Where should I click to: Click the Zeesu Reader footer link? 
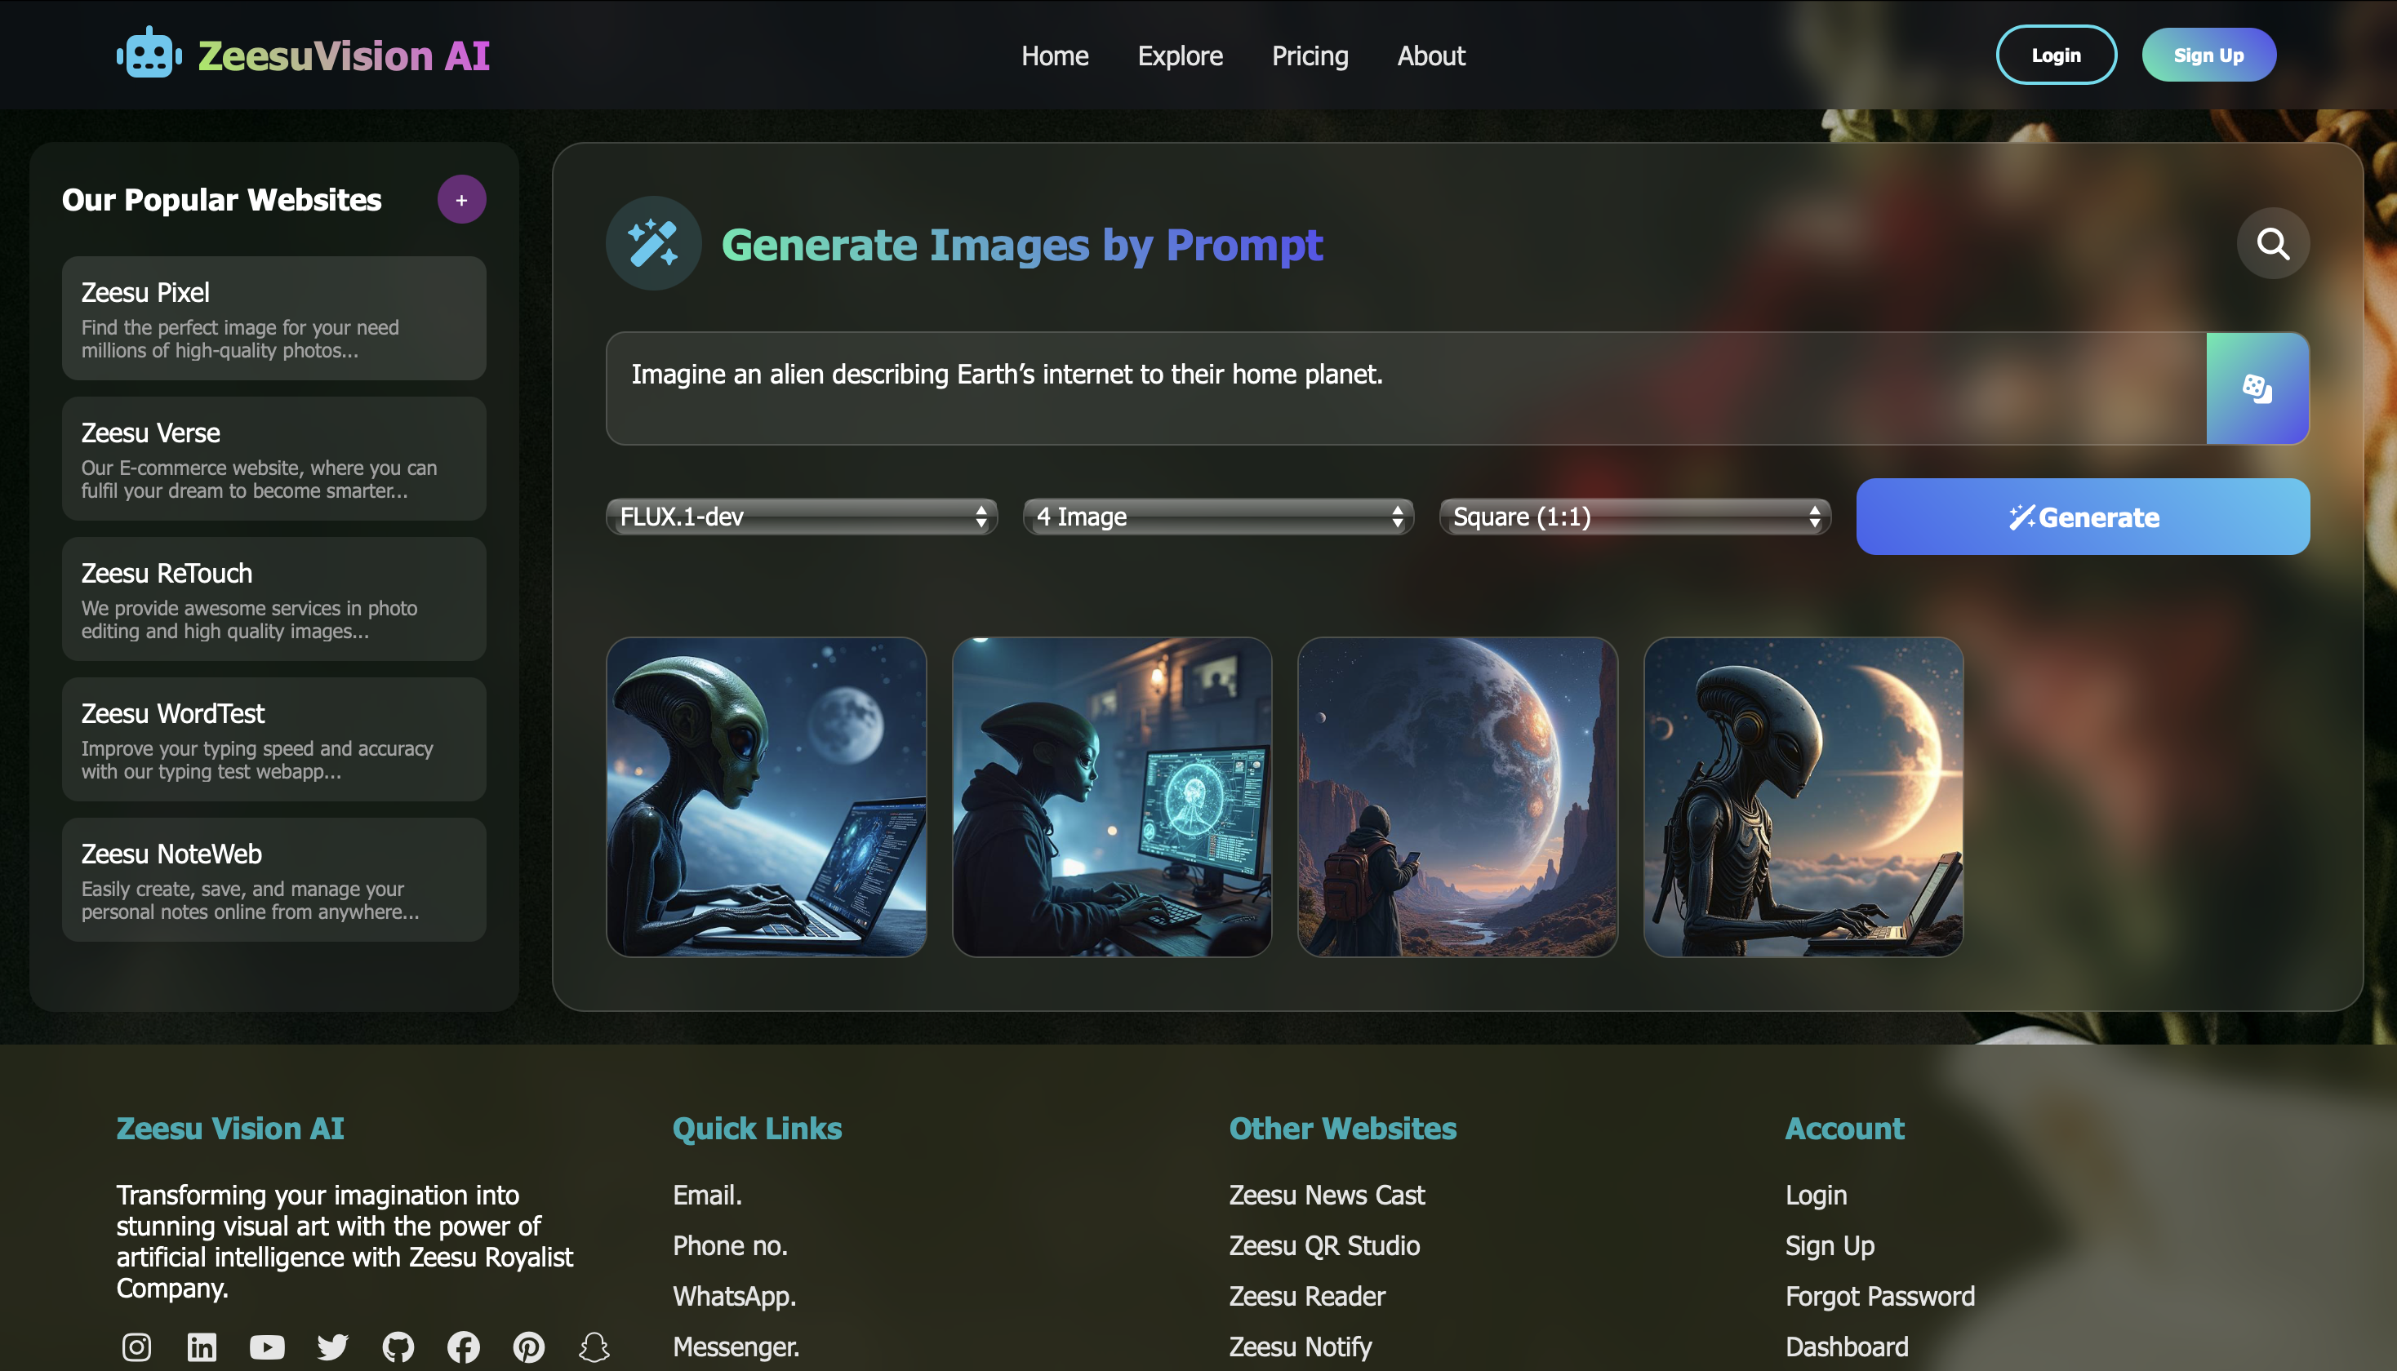pyautogui.click(x=1307, y=1297)
